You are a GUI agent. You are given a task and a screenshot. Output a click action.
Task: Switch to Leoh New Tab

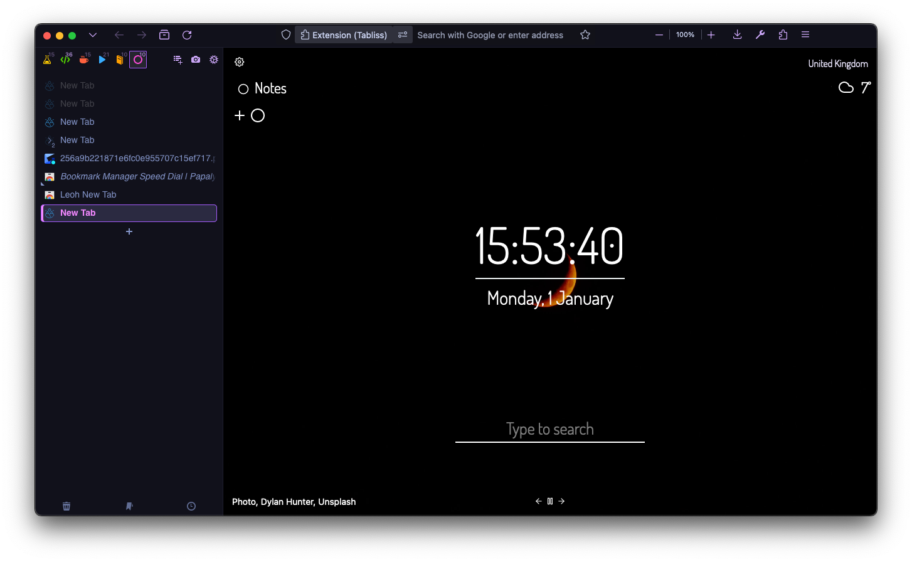pos(129,194)
